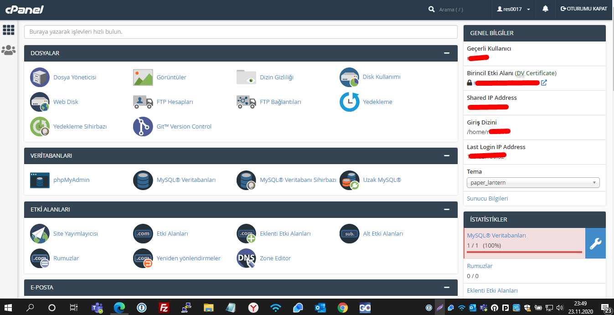Open FileZilla from the taskbar

[164, 307]
